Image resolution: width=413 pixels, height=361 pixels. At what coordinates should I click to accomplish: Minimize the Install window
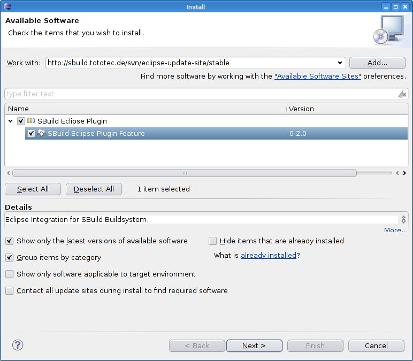coord(386,7)
